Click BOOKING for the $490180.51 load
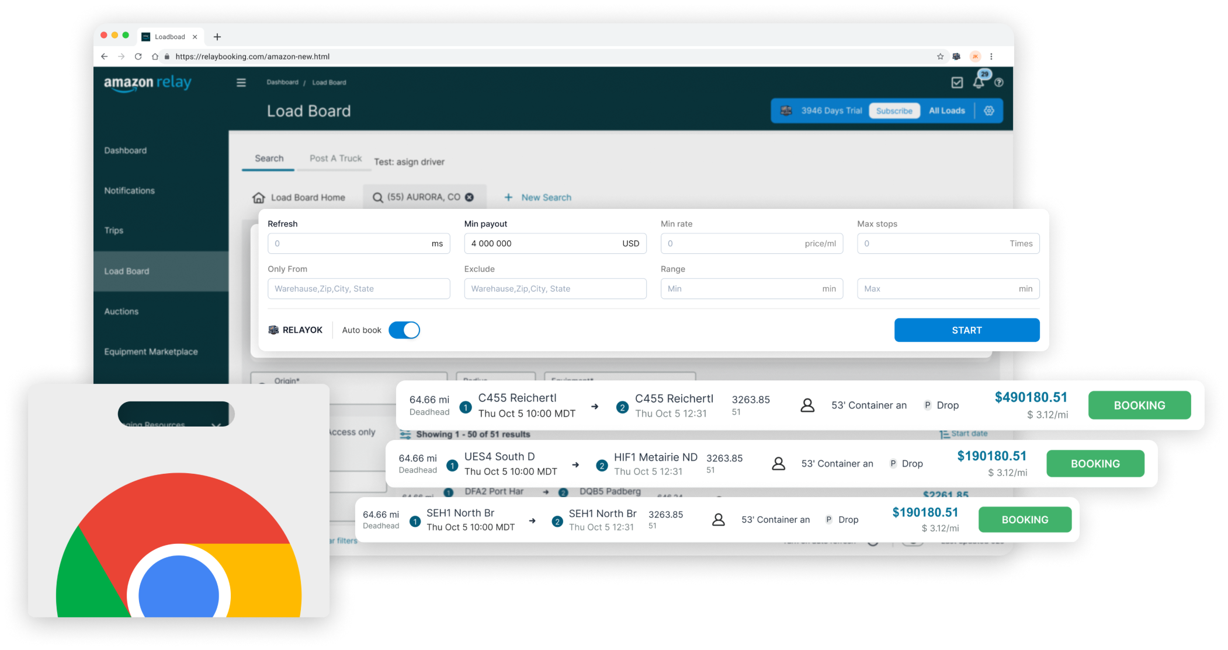Viewport: 1228px width, 650px height. coord(1139,405)
